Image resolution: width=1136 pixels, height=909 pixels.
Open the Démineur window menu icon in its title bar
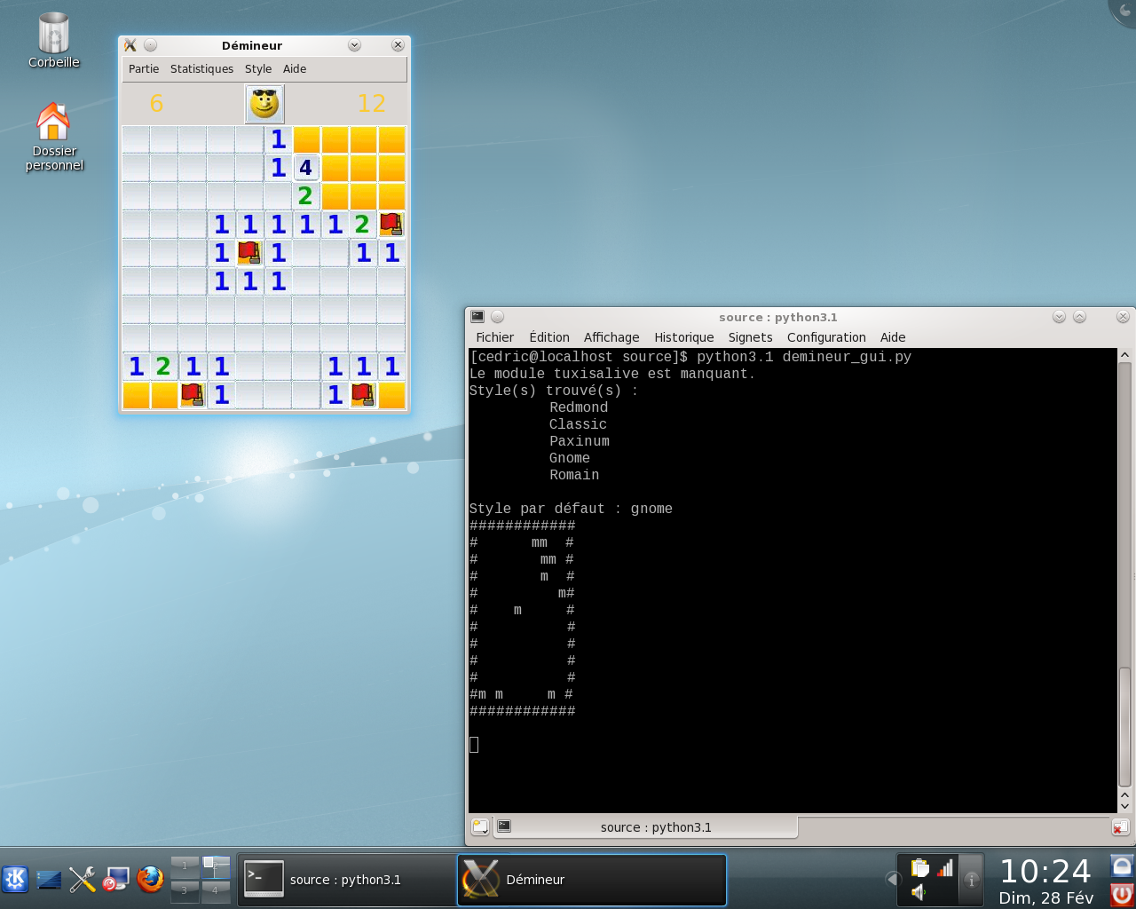point(130,45)
